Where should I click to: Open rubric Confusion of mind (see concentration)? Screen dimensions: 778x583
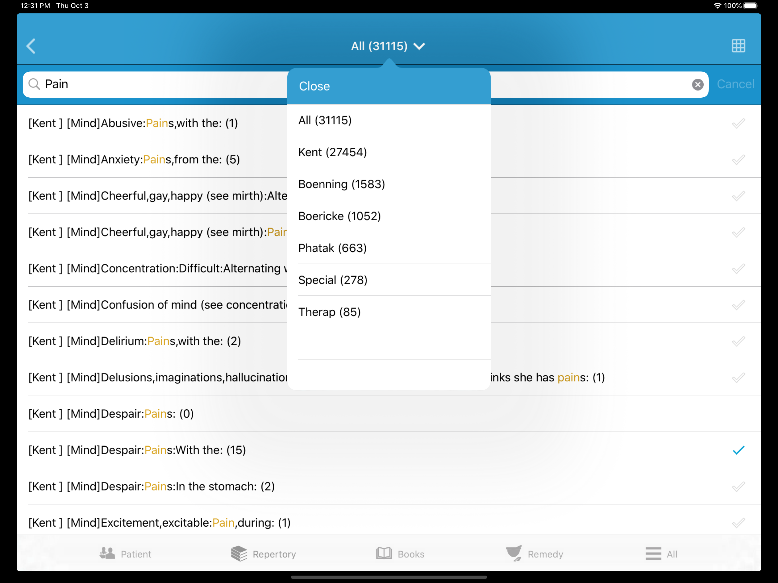coord(158,305)
